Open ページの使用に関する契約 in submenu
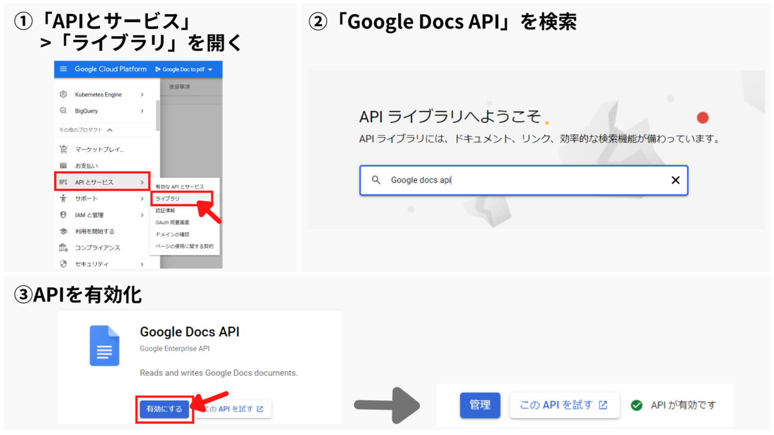Image resolution: width=774 pixels, height=435 pixels. [184, 246]
